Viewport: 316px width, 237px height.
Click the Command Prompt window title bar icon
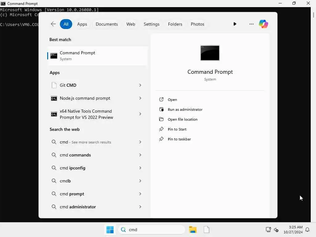(3, 3)
